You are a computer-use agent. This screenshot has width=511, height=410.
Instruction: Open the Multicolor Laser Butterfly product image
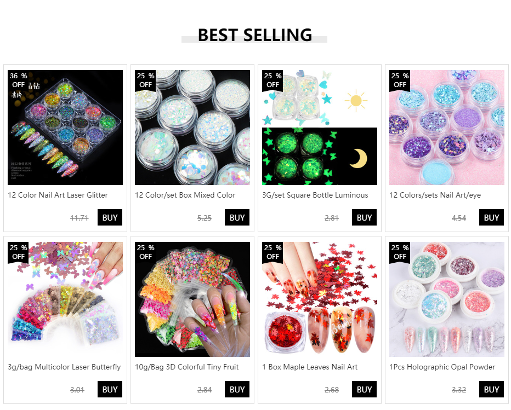(65, 299)
